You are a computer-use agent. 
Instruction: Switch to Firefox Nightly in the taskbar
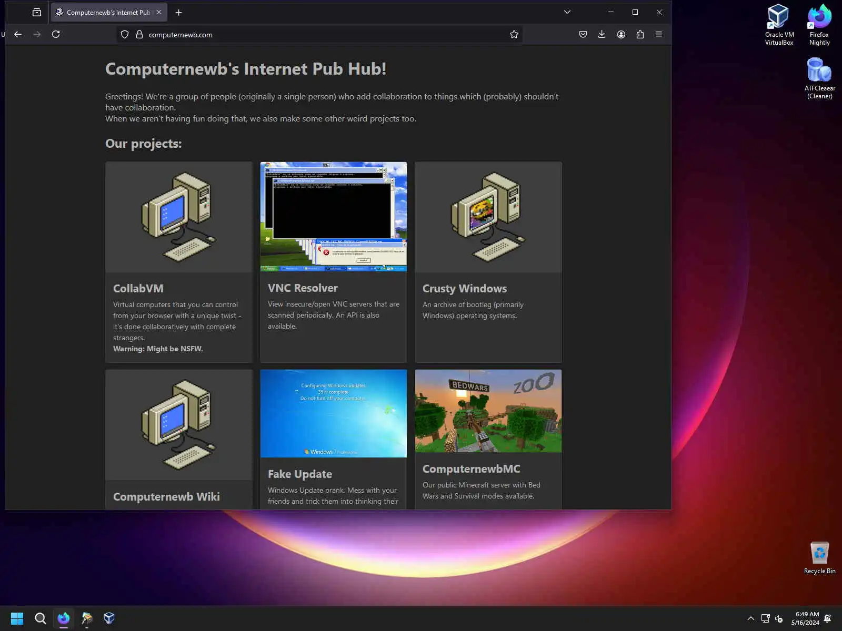pyautogui.click(x=64, y=618)
